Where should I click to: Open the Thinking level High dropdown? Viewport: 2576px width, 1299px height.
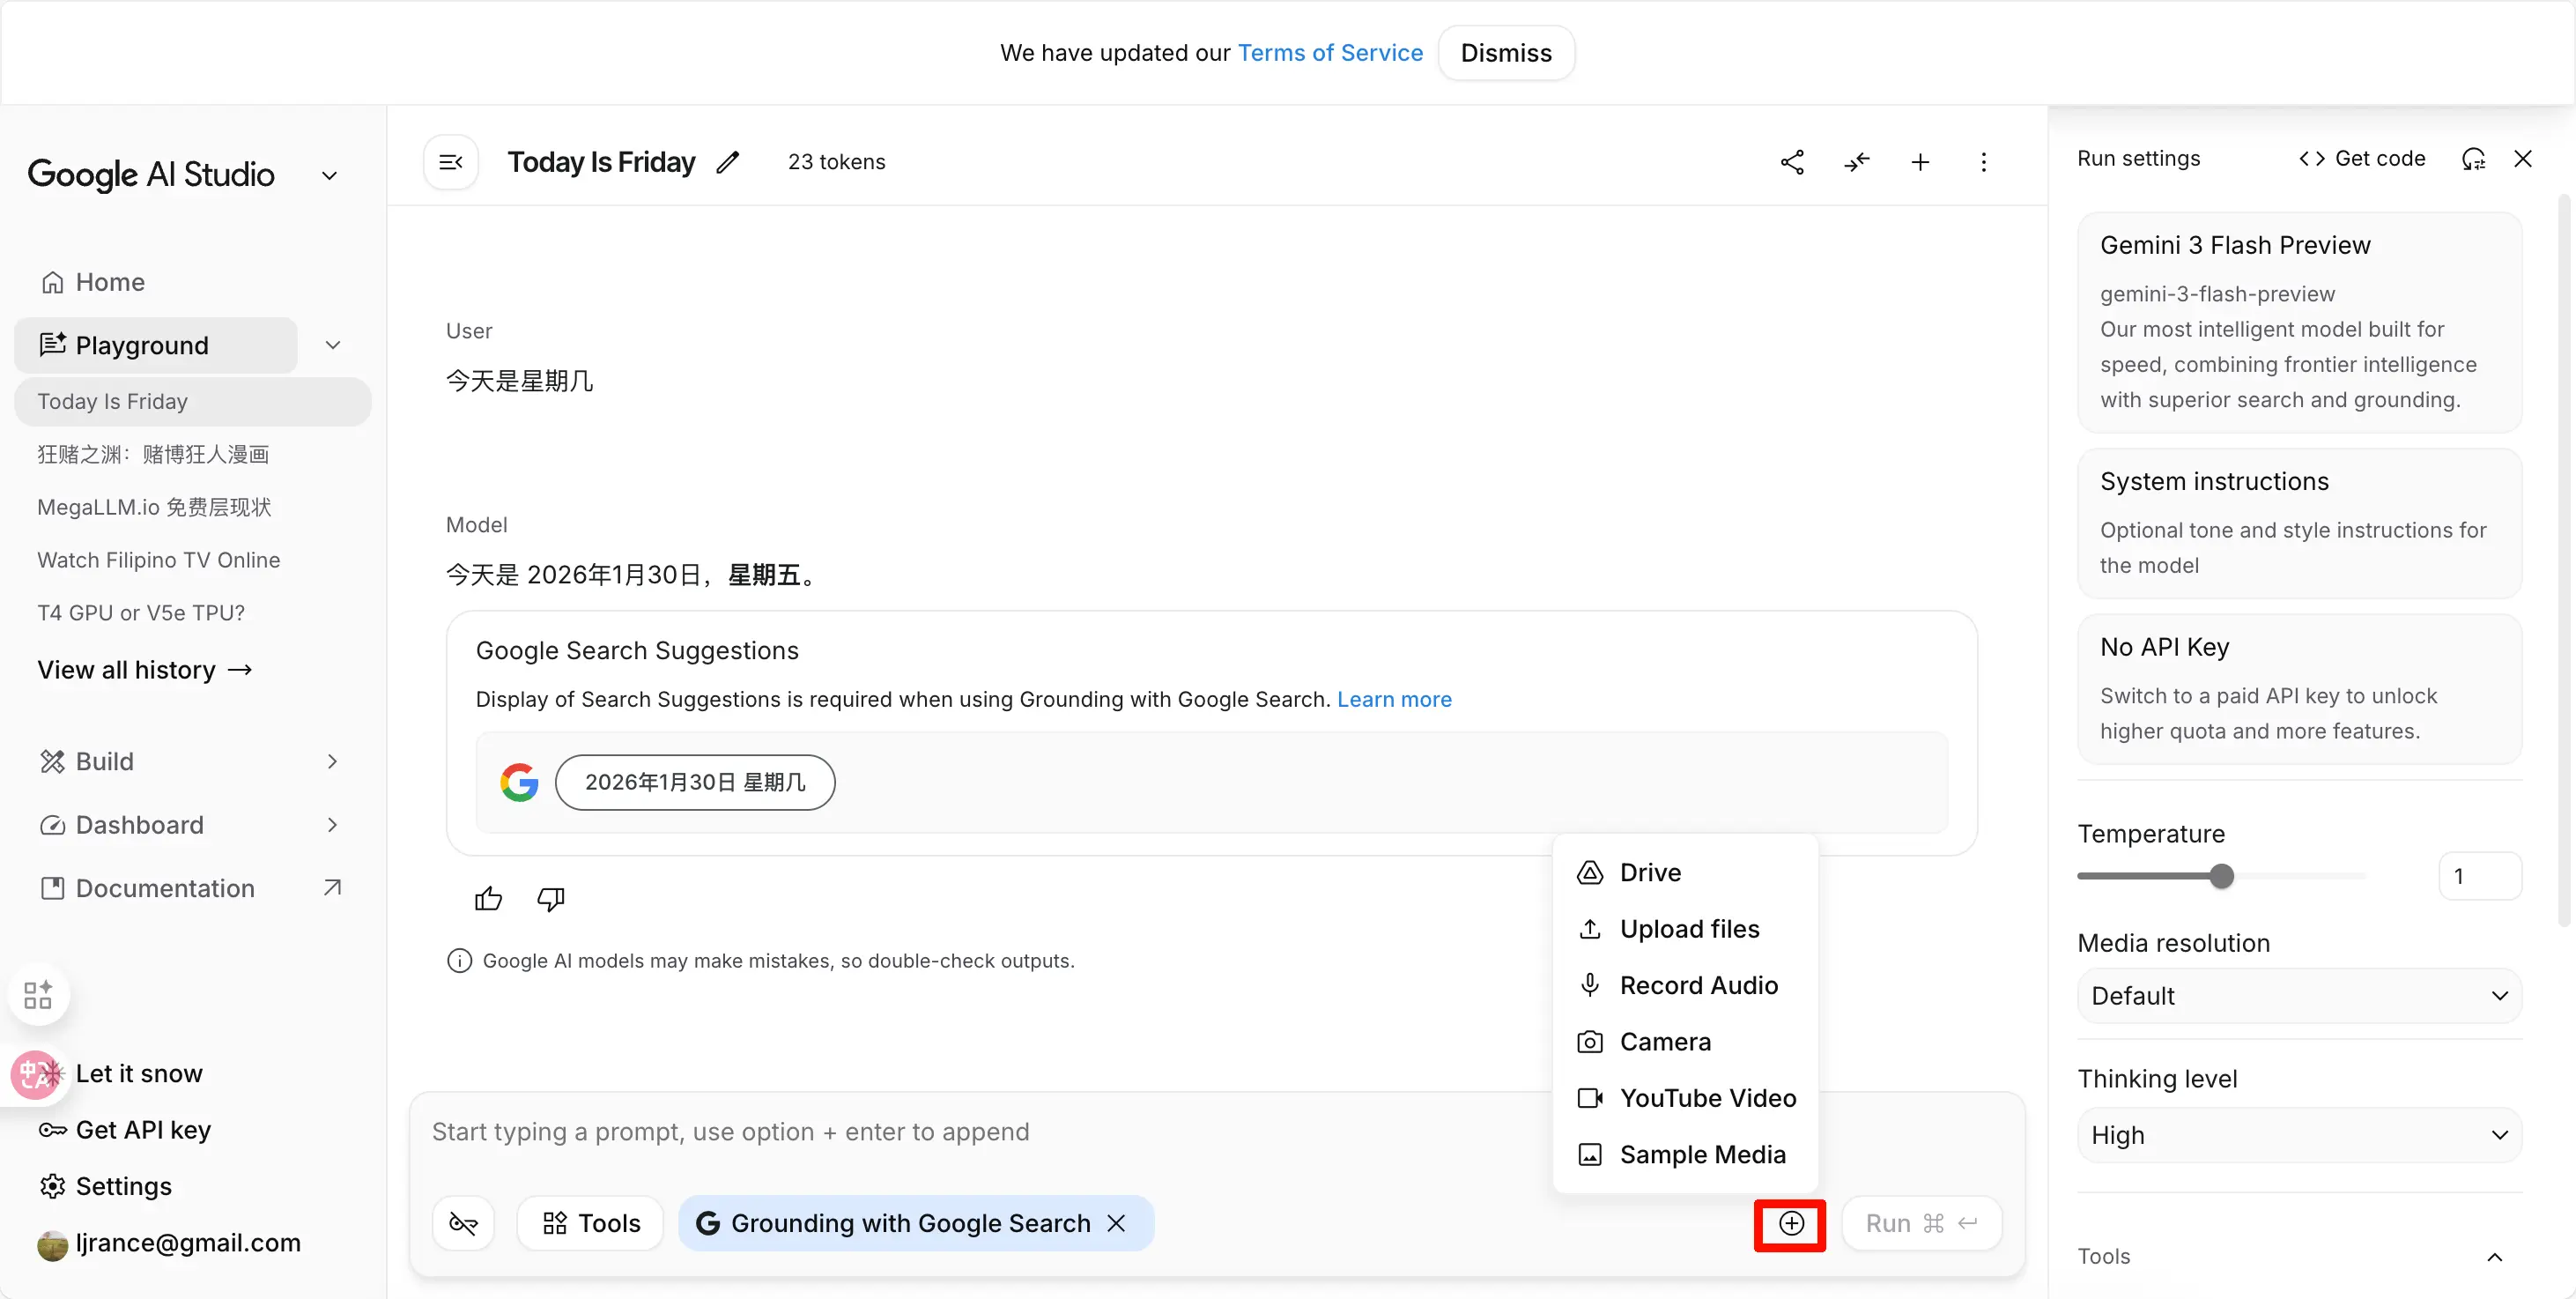point(2299,1135)
